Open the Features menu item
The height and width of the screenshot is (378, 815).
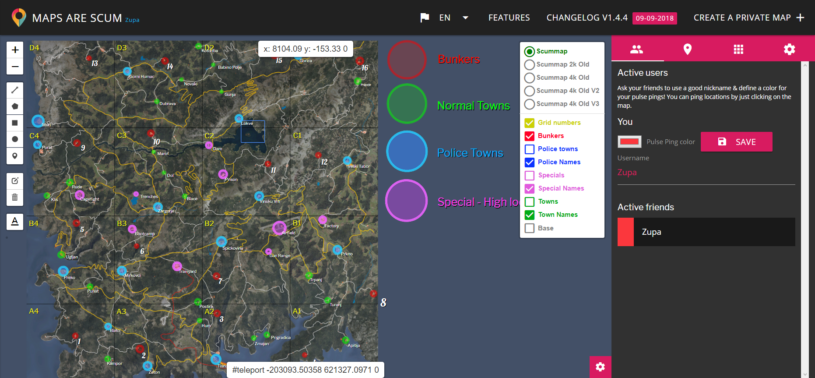click(509, 18)
